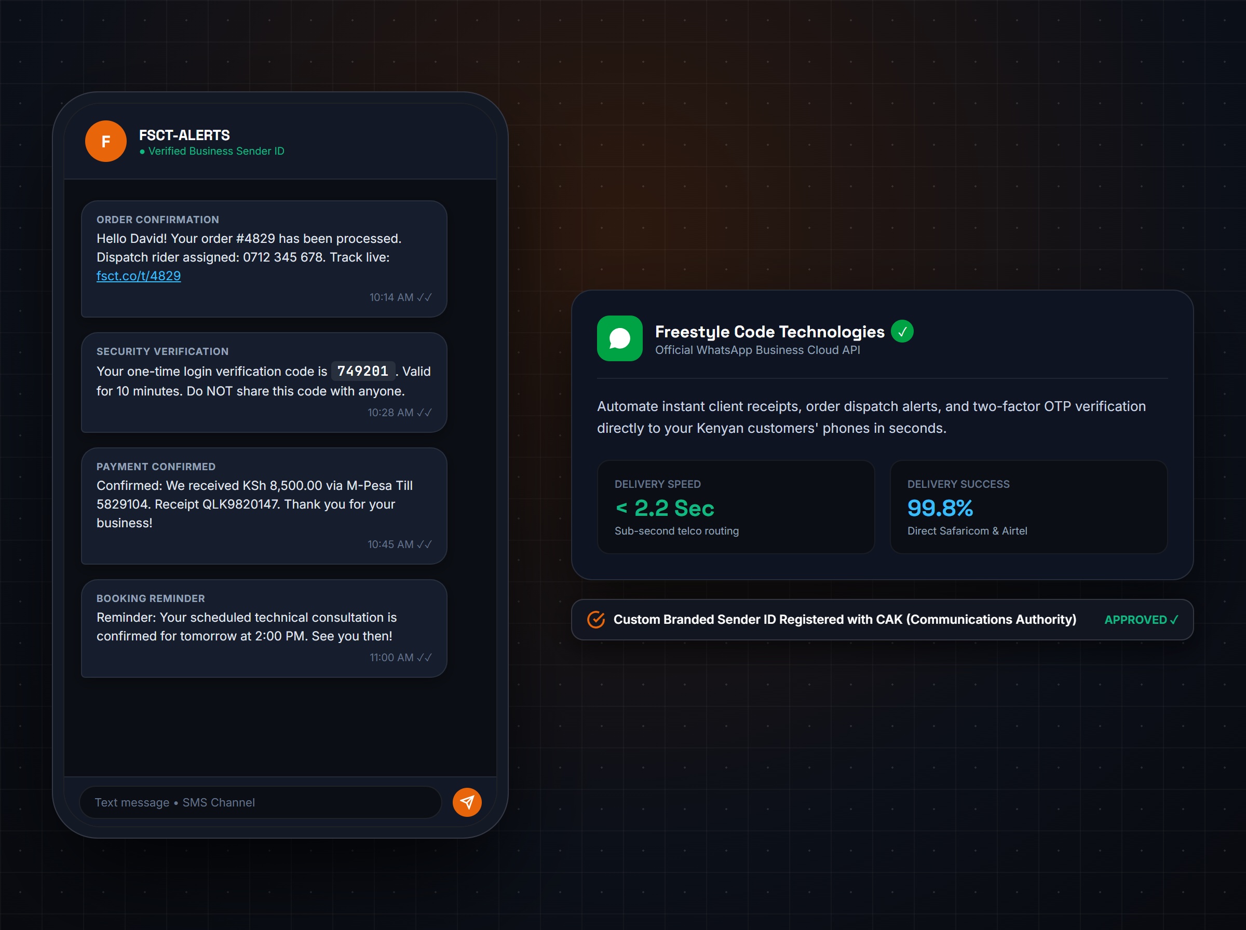
Task: Click the 749201 verification code chip
Action: click(362, 371)
